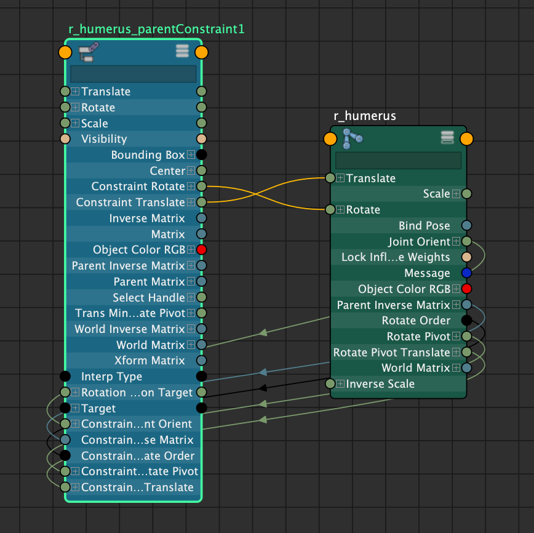Click Rotation ...on Target attribute row
This screenshot has width=534, height=533.
click(x=133, y=392)
